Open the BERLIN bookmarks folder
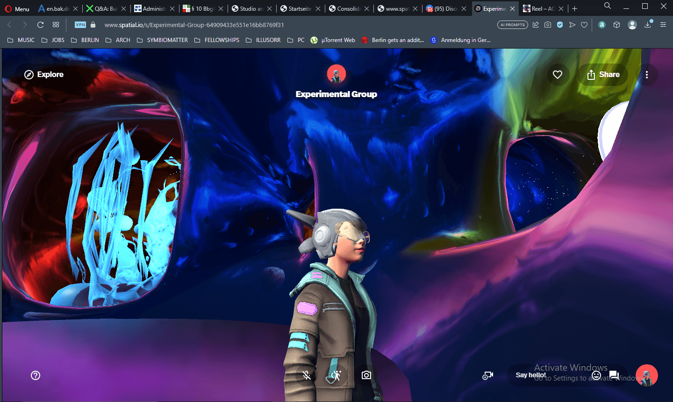Screen dimensions: 673x402 coord(85,40)
